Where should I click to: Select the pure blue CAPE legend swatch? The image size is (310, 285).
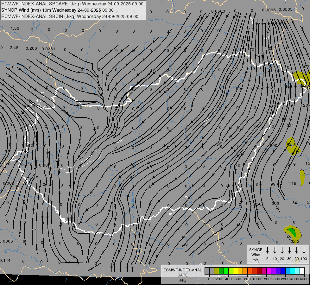[x=283, y=271]
